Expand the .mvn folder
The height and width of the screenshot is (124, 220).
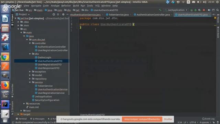click(x=18, y=25)
